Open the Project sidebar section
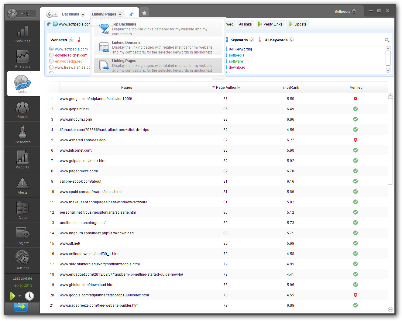 click(x=22, y=235)
